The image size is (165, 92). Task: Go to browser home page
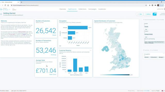click(8, 5)
